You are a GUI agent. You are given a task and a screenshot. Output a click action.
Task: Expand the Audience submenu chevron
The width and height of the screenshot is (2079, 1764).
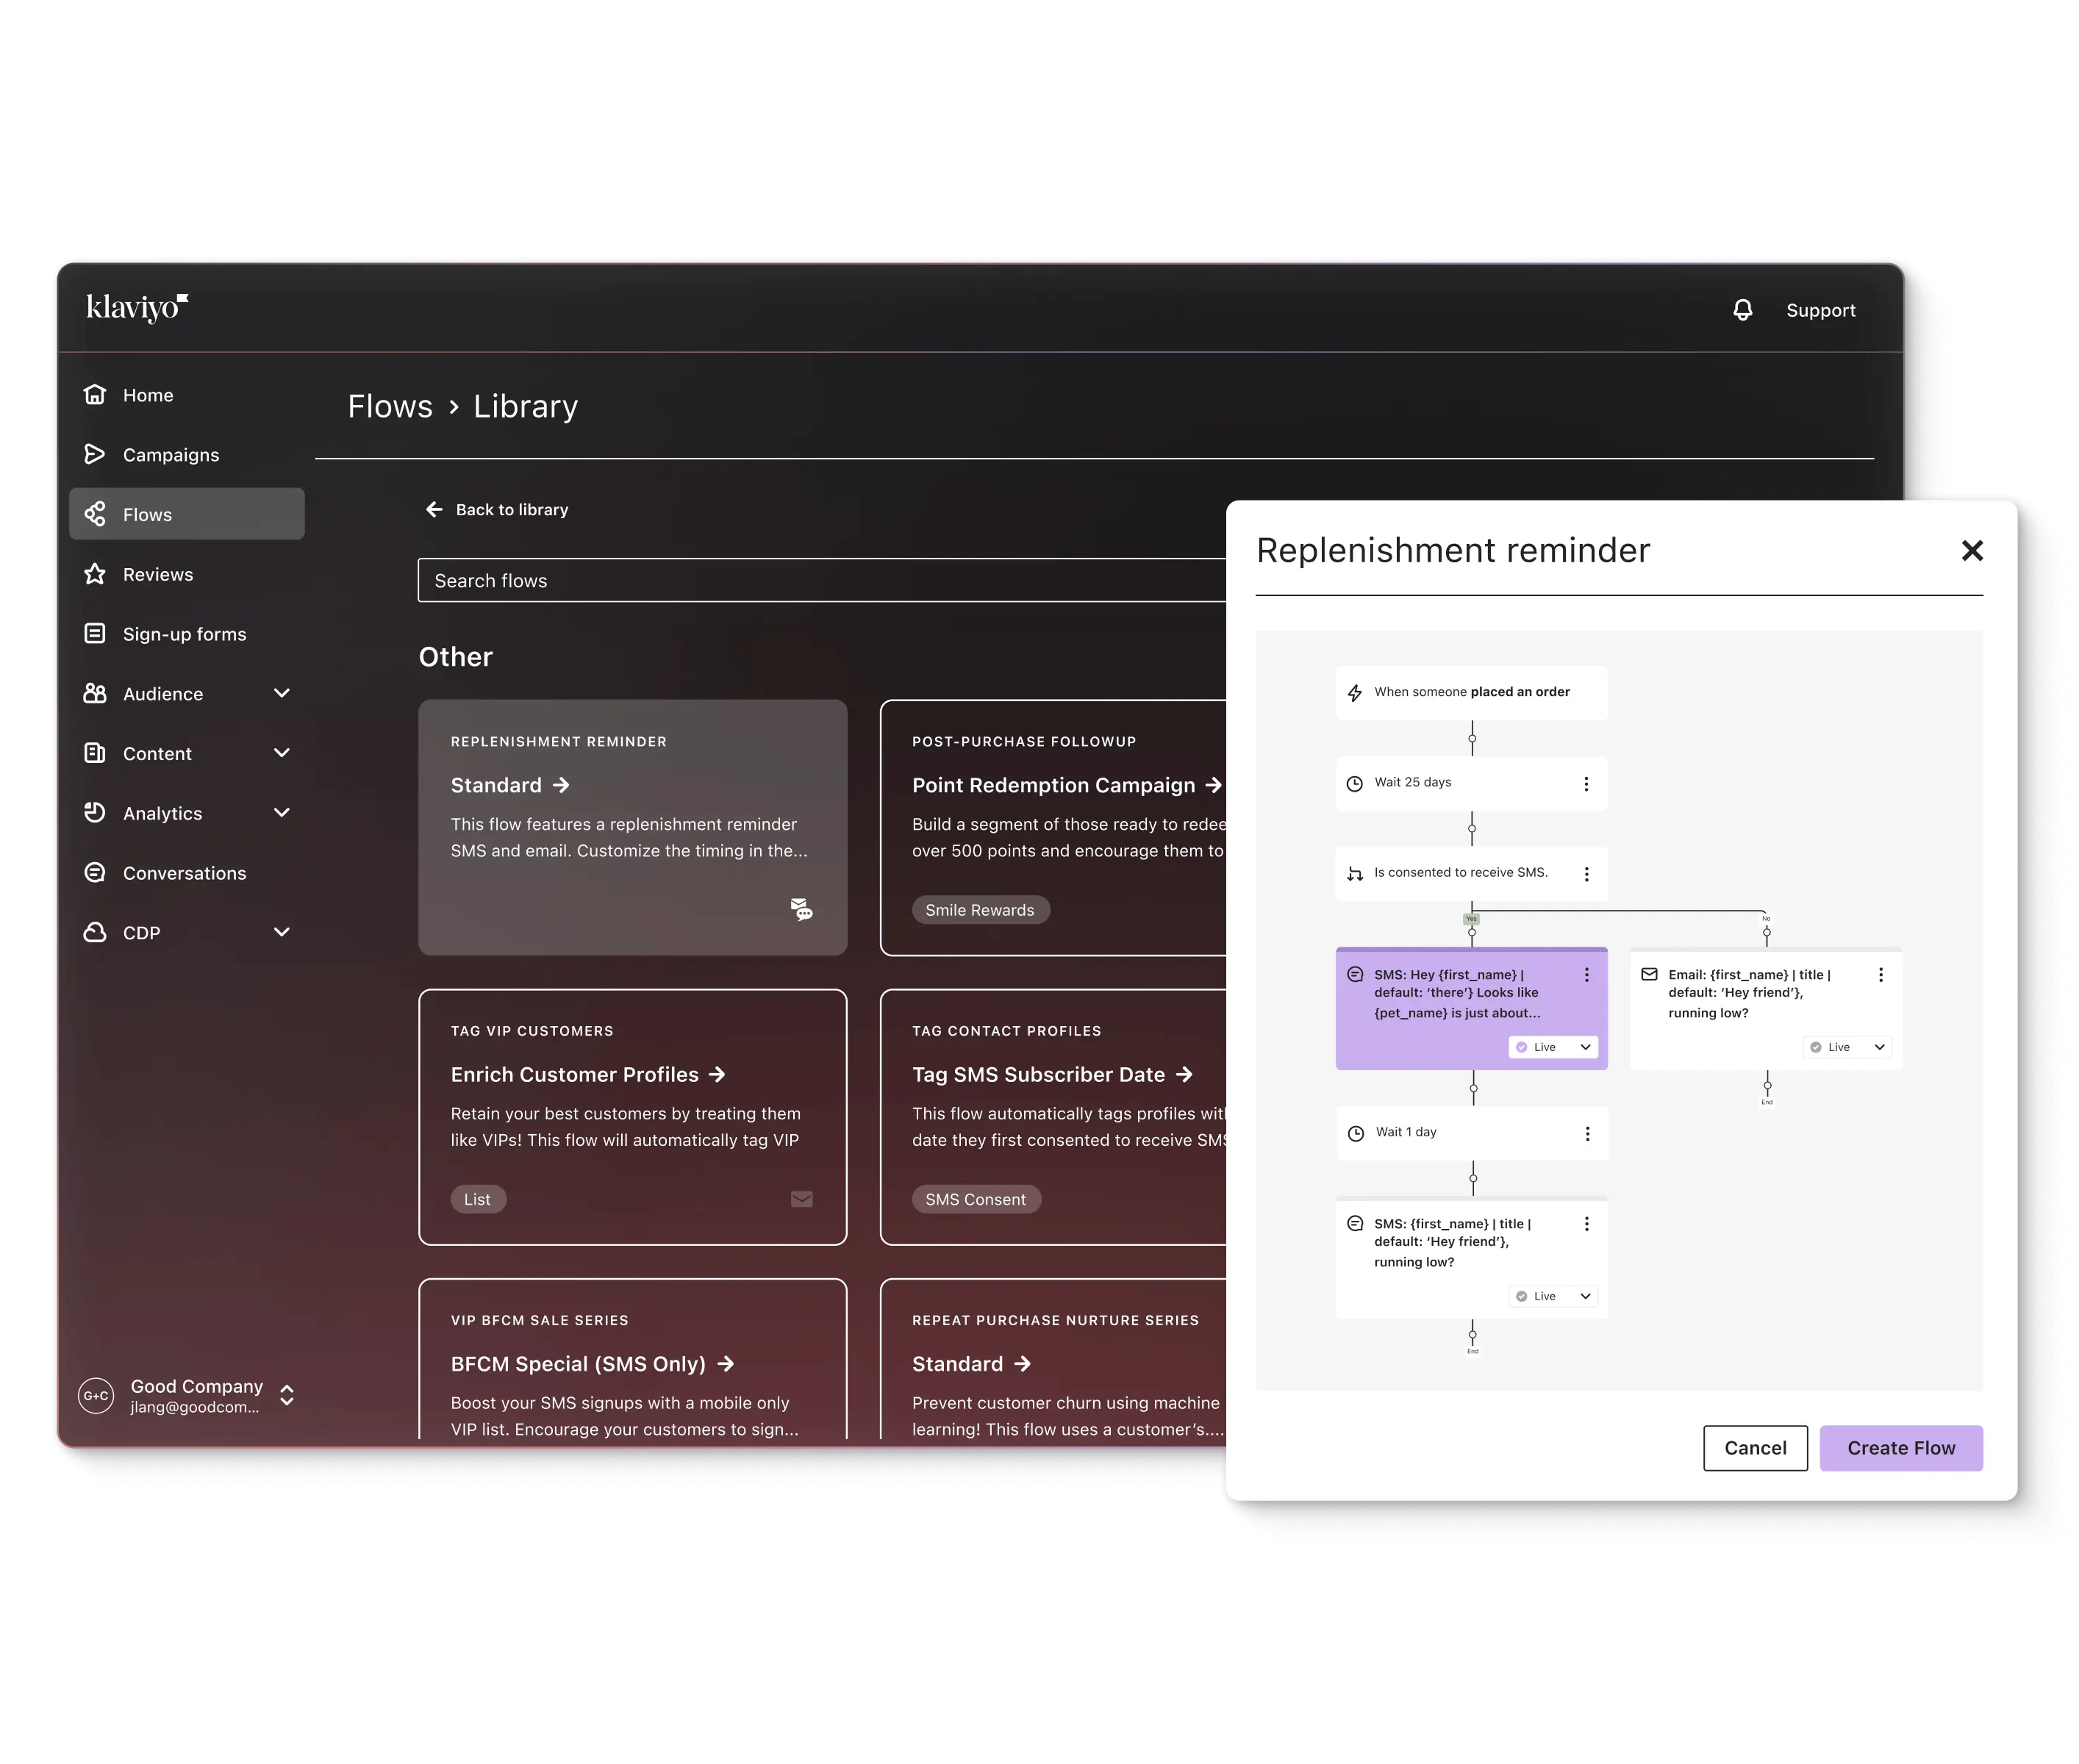click(x=282, y=693)
